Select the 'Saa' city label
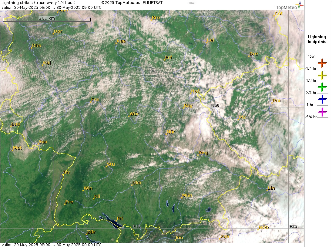The width and height of the screenshot is (332, 247). [43, 142]
